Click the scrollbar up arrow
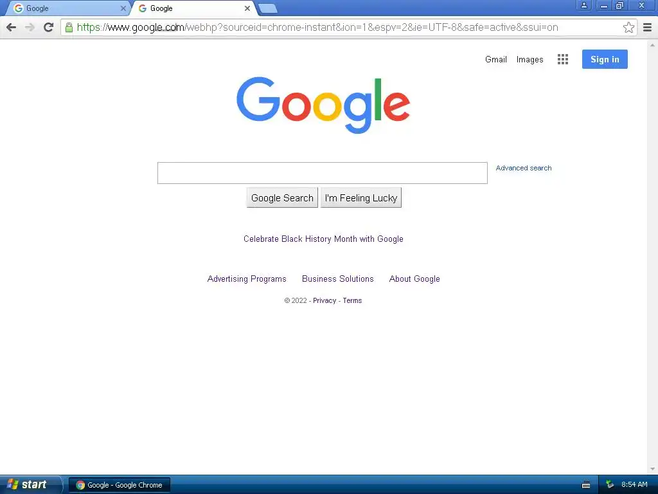This screenshot has width=658, height=494. click(x=652, y=44)
